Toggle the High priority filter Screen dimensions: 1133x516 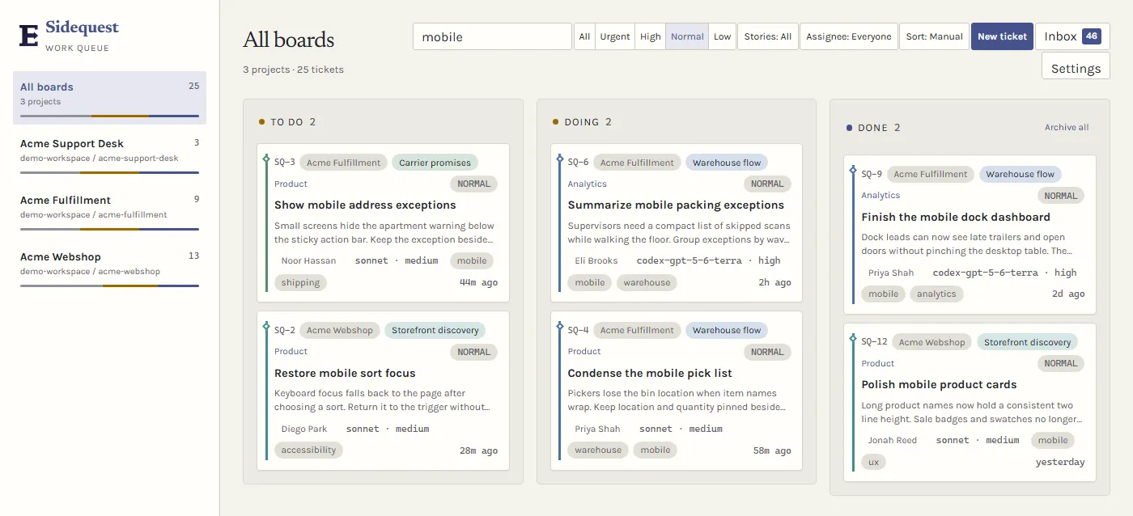point(651,36)
